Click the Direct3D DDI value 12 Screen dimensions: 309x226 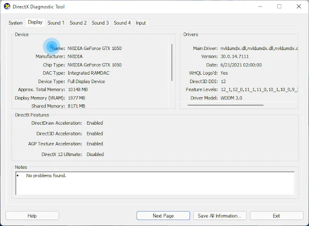click(x=223, y=81)
